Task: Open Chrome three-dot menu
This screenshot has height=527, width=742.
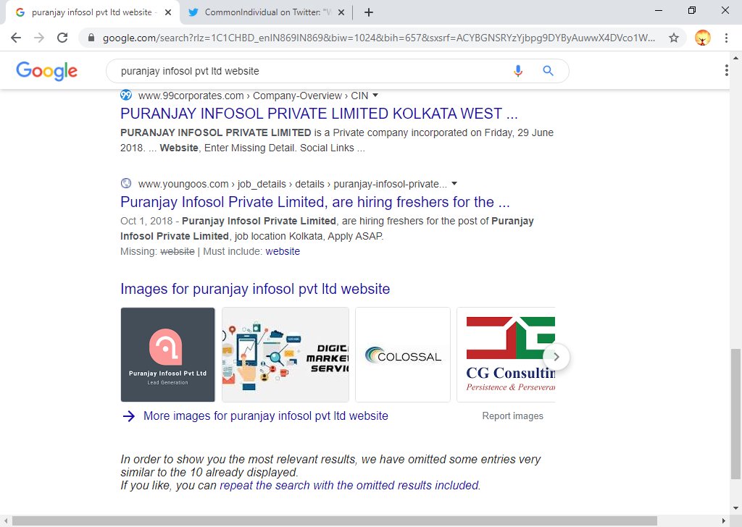Action: point(726,38)
